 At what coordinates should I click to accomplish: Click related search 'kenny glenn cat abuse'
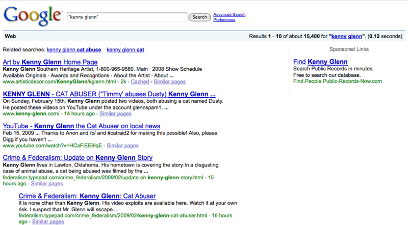(x=74, y=50)
